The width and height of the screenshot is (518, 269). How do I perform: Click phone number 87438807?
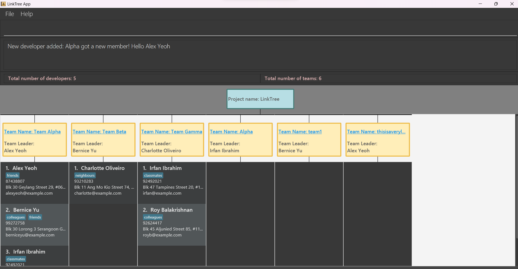click(x=15, y=181)
